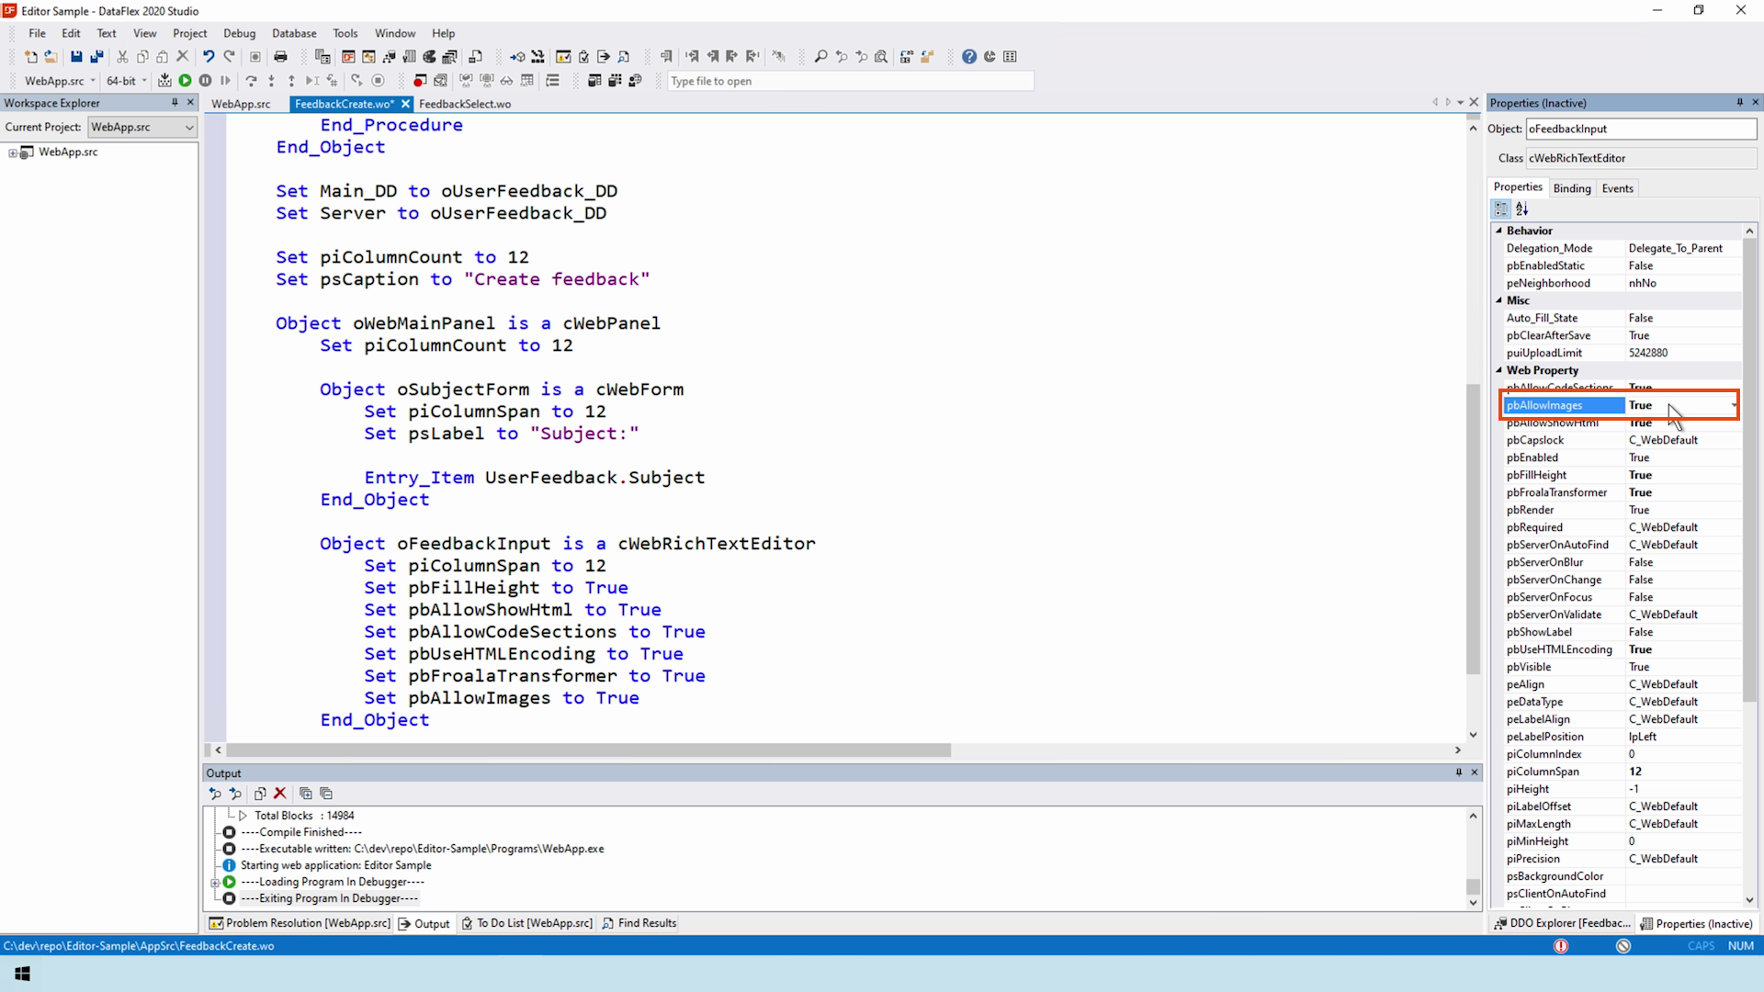Click the Pause debugger icon
Viewport: 1764px width, 992px height.
coord(205,81)
